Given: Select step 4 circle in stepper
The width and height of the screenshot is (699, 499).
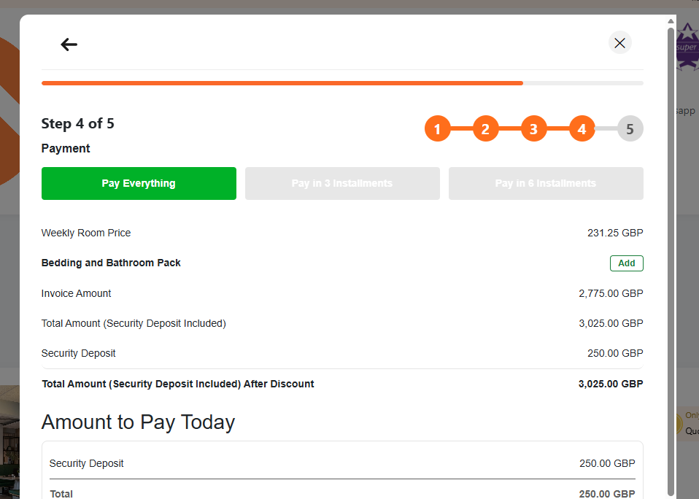Looking at the screenshot, I should coord(582,128).
